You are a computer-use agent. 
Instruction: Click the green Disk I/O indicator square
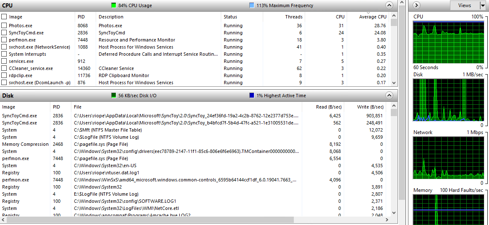point(113,96)
